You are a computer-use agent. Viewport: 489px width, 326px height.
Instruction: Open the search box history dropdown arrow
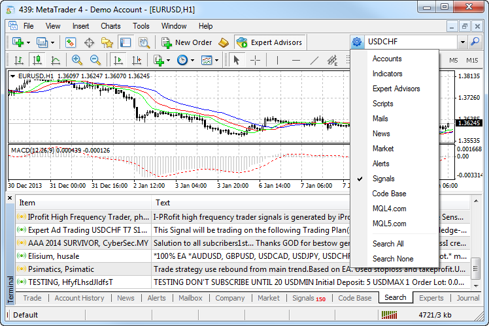[462, 42]
